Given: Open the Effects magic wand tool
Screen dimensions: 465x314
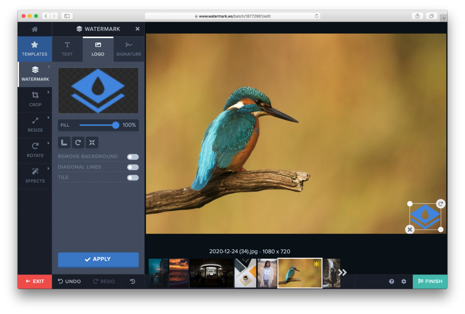Looking at the screenshot, I should tap(35, 176).
